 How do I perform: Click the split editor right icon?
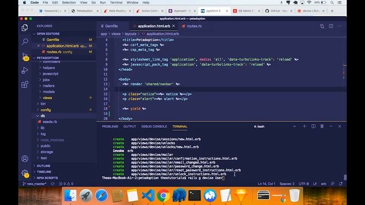click(331, 26)
